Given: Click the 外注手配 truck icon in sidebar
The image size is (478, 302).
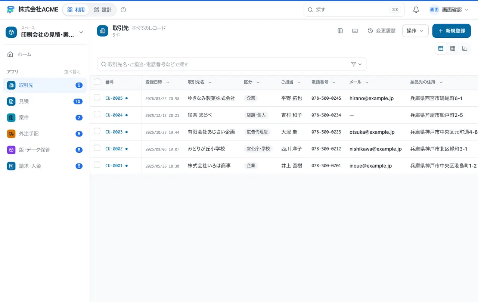Looking at the screenshot, I should [11, 134].
